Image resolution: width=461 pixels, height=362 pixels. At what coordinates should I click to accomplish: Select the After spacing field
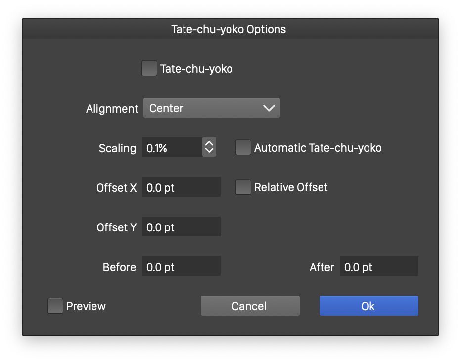379,267
